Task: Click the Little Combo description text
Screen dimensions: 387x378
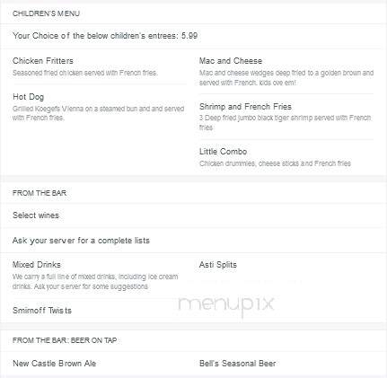Action: pos(275,163)
